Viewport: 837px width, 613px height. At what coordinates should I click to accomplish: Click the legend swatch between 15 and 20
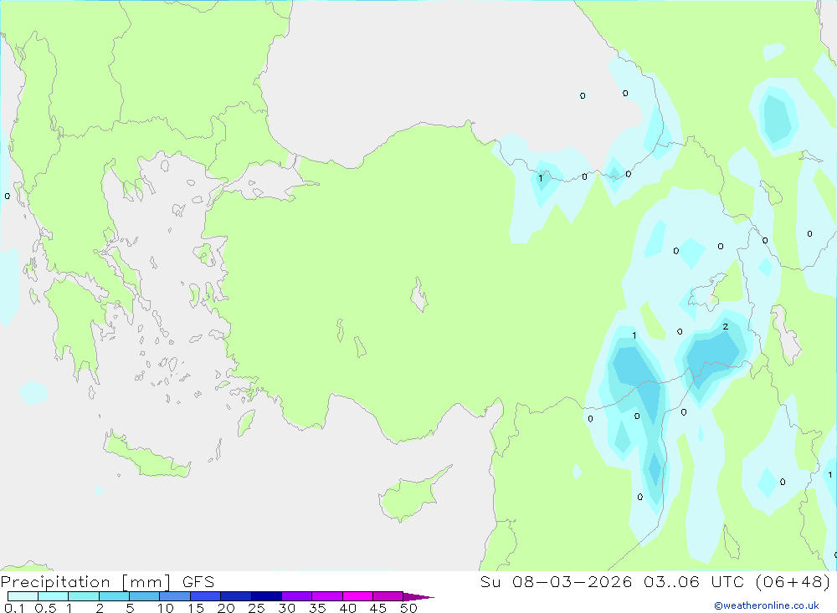pyautogui.click(x=206, y=596)
